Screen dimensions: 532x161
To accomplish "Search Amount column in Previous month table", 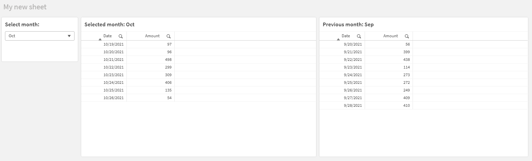I will click(x=407, y=36).
